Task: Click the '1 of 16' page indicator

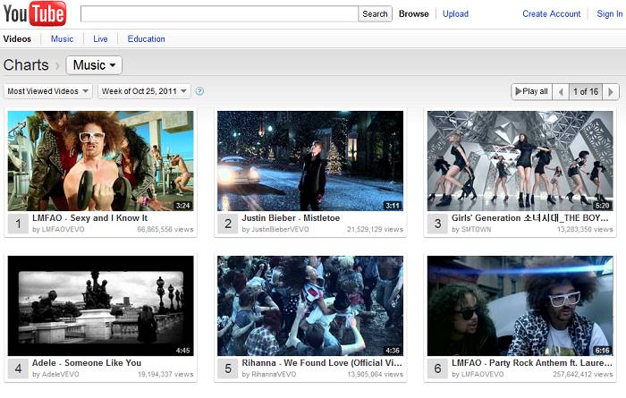Action: [x=586, y=92]
